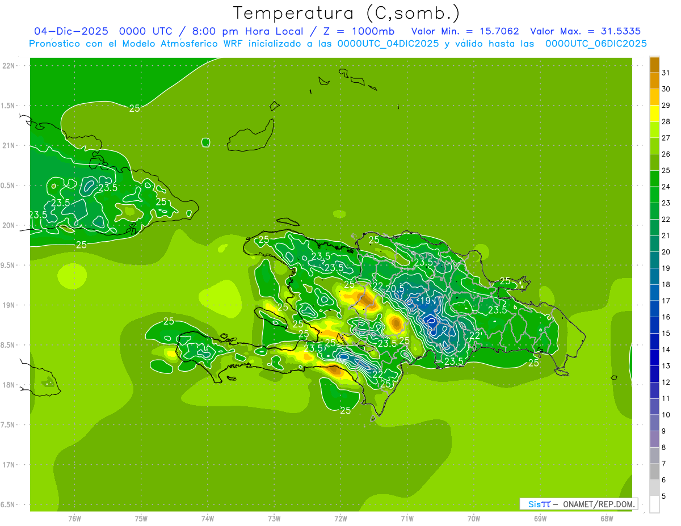The image size is (681, 526).
Task: Click the '21N' latitude axis label
Action: 9,146
